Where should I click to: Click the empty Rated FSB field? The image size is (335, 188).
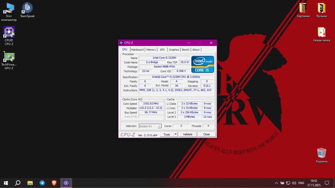[x=151, y=117]
